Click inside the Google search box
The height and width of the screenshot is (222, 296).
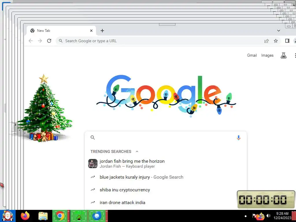[x=166, y=138]
